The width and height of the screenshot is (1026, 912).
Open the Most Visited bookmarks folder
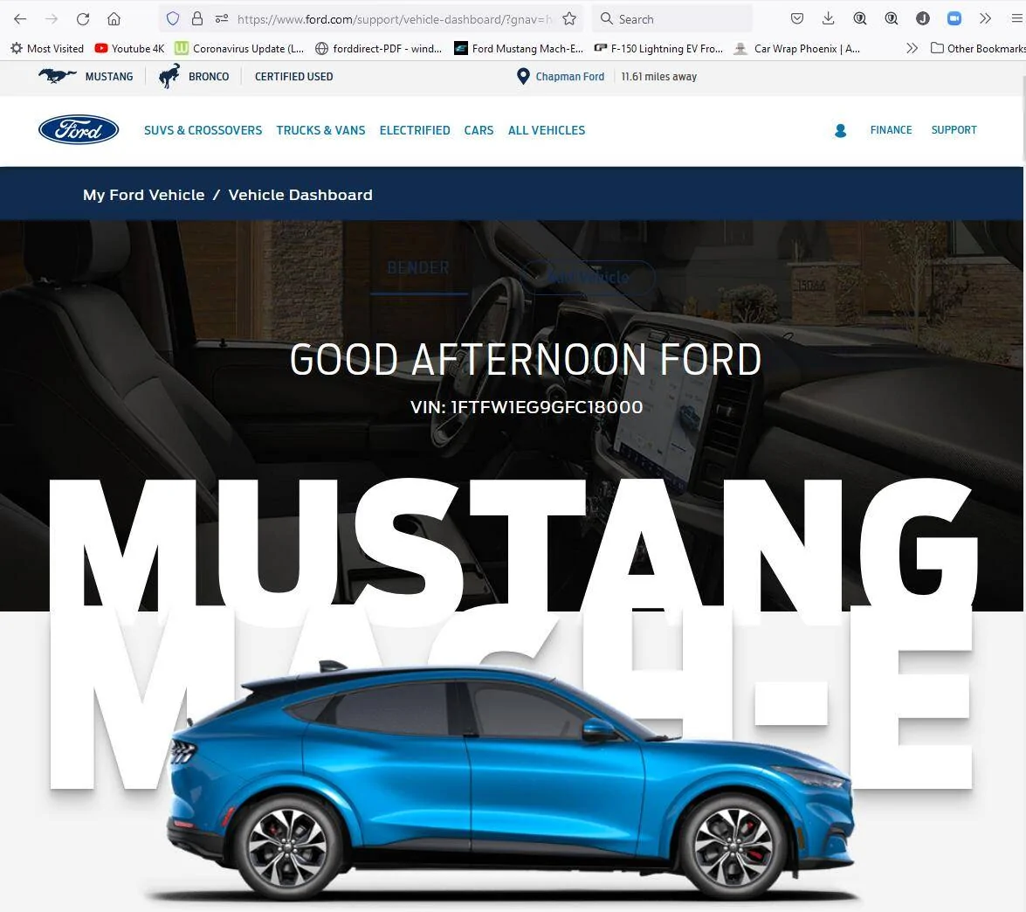pyautogui.click(x=47, y=48)
